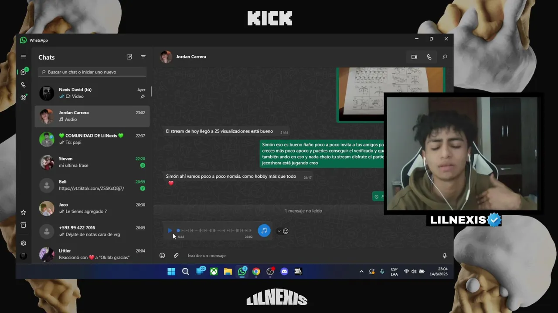Play the 0:48 audio message
Screen dimensions: 558x313
pos(170,230)
